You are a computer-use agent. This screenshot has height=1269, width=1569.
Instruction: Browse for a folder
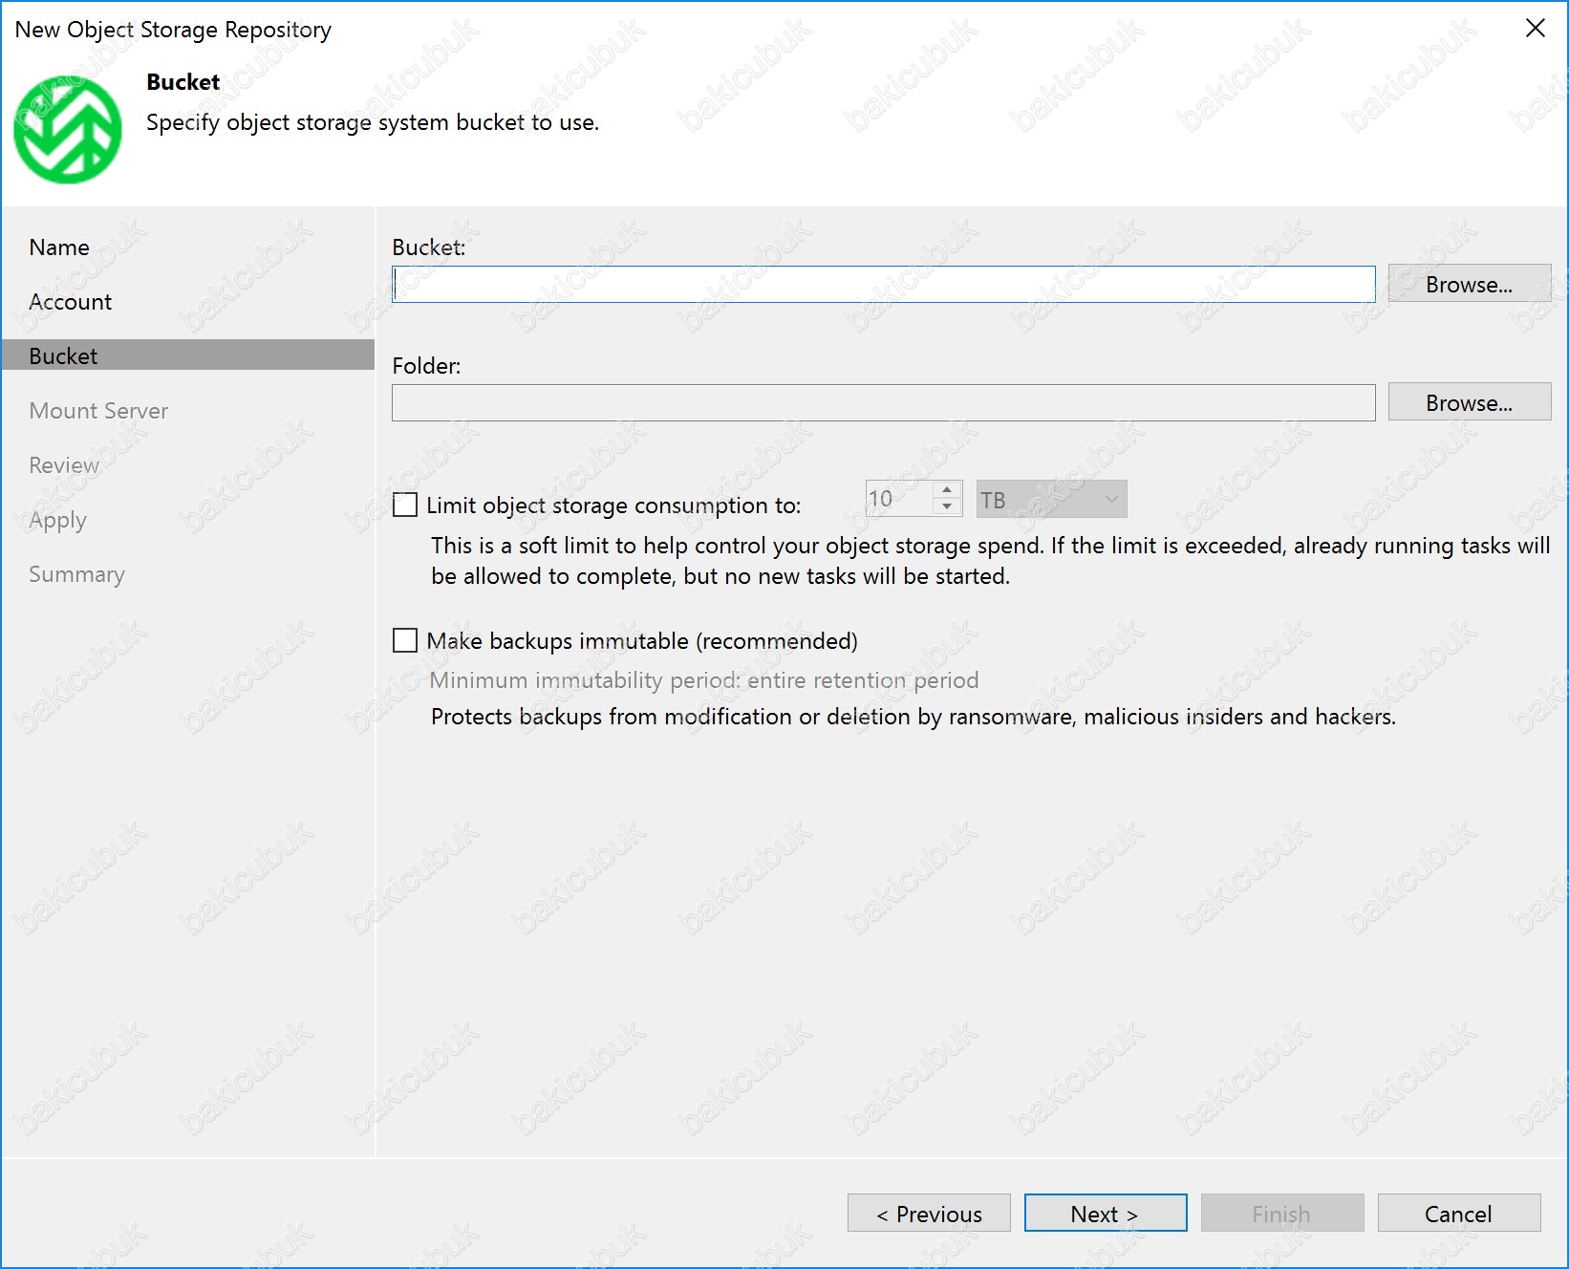tap(1468, 403)
